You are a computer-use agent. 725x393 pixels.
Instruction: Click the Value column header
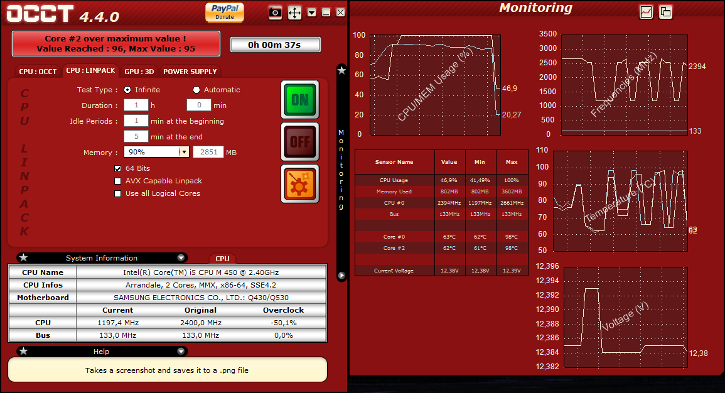(x=449, y=162)
